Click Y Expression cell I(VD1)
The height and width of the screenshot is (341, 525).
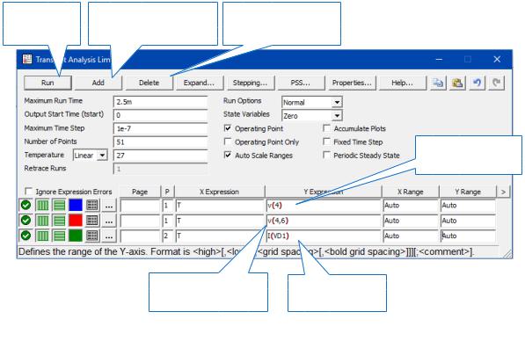(324, 236)
